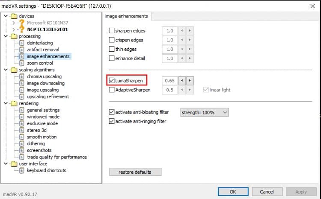Open upscaling refinement settings

pos(48,97)
